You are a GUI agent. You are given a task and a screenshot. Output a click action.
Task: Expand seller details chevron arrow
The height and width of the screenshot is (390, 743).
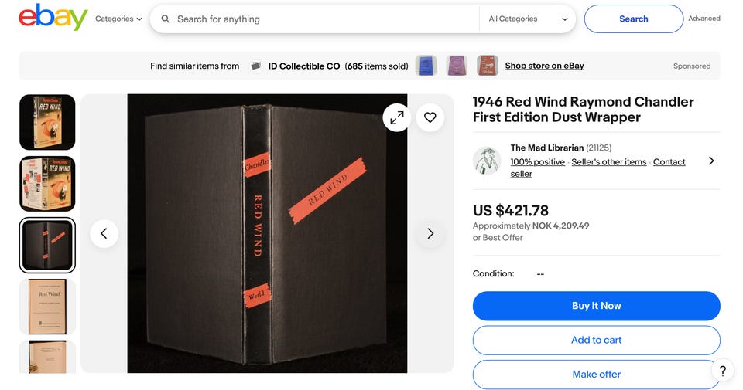pos(711,161)
